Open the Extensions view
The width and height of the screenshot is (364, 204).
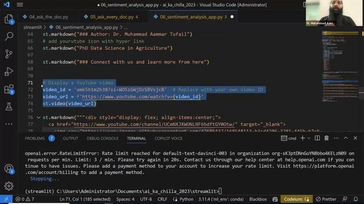pyautogui.click(x=9, y=89)
